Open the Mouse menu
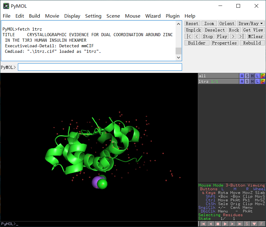This screenshot has height=227, width=266. 133,16
